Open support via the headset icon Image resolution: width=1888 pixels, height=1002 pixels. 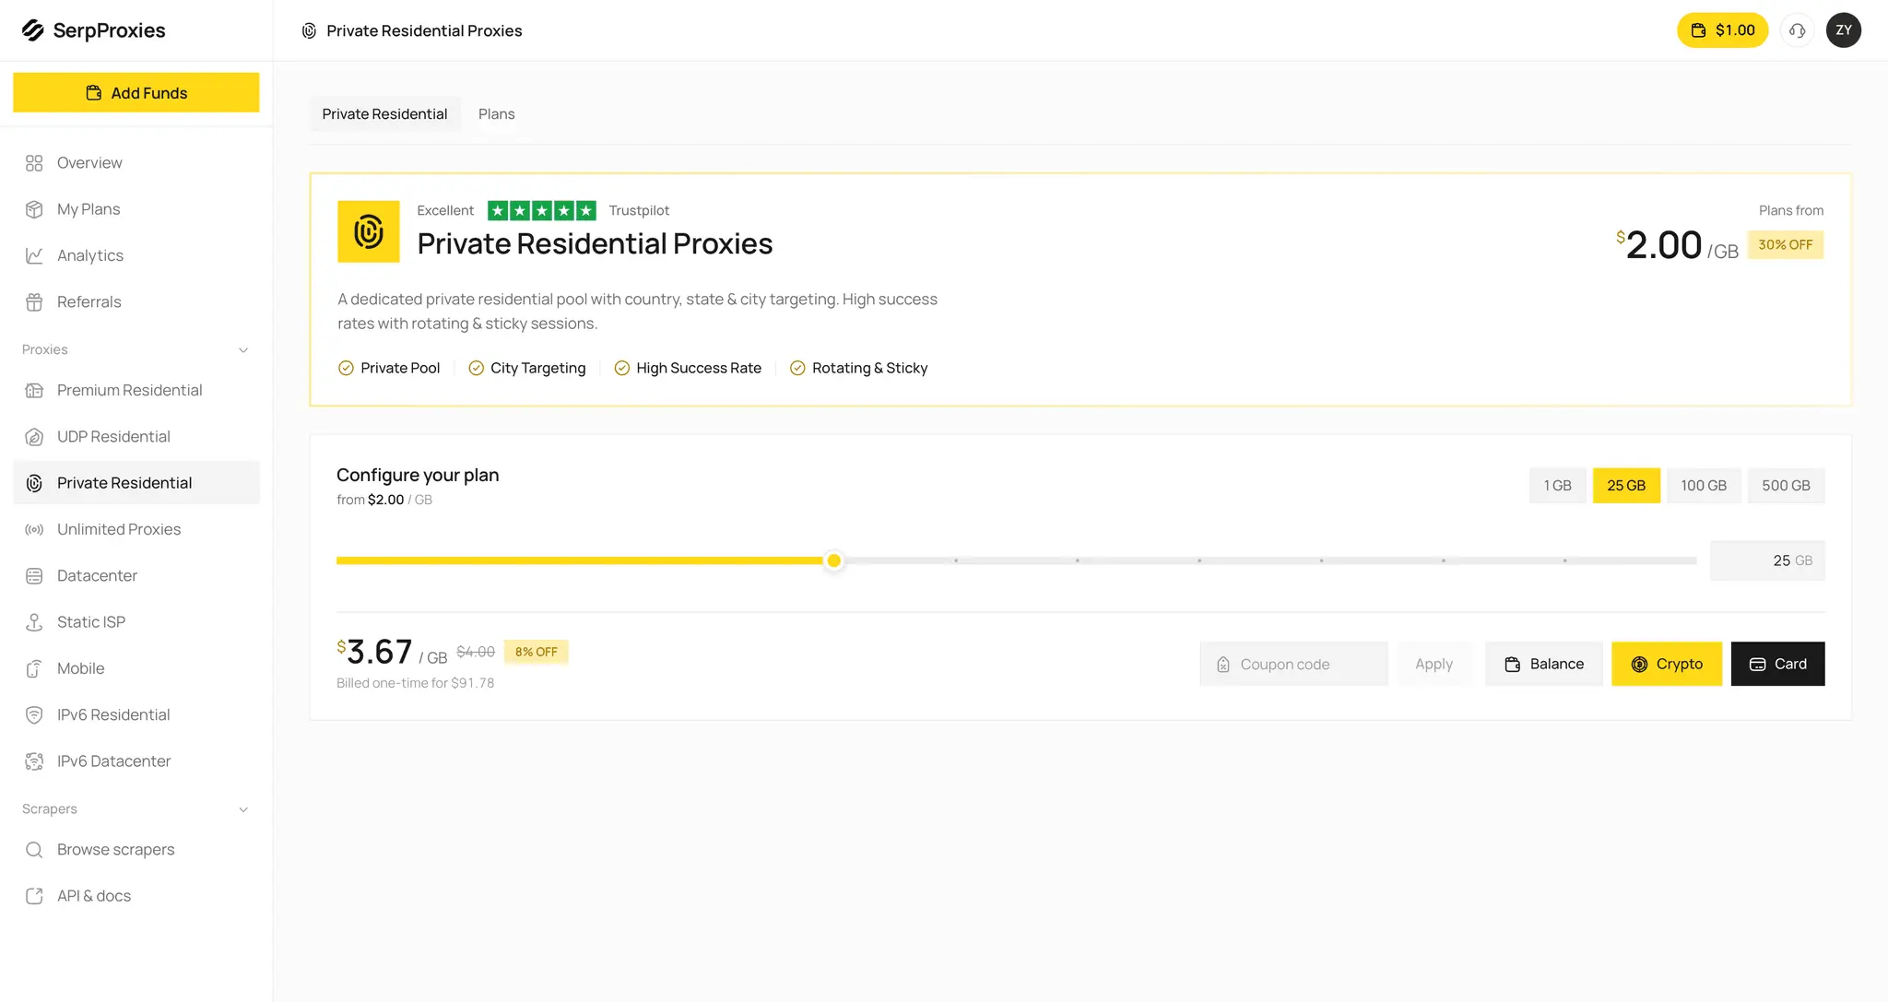point(1797,30)
